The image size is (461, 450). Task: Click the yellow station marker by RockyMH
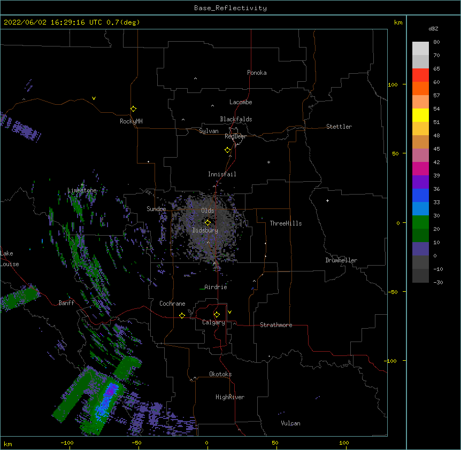133,108
